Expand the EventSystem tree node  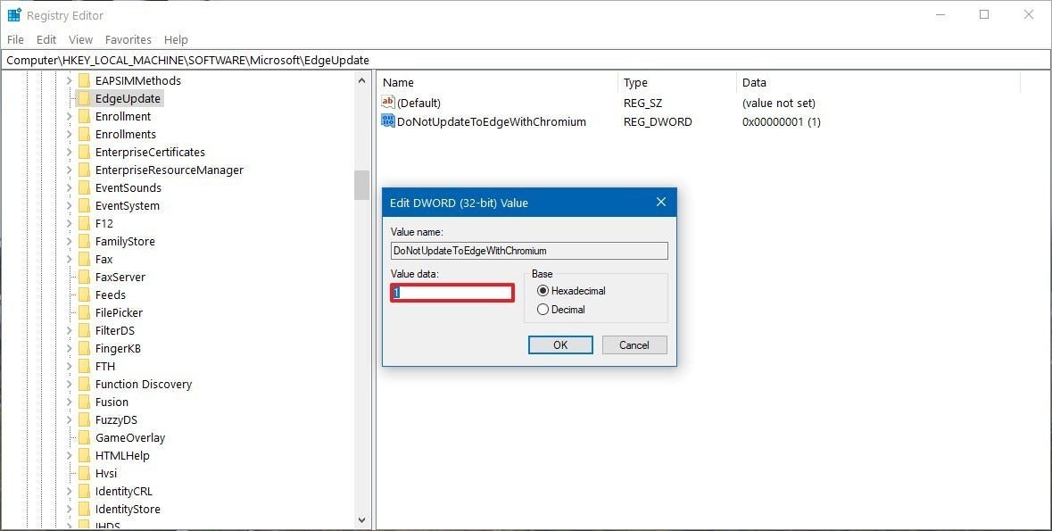click(x=69, y=206)
